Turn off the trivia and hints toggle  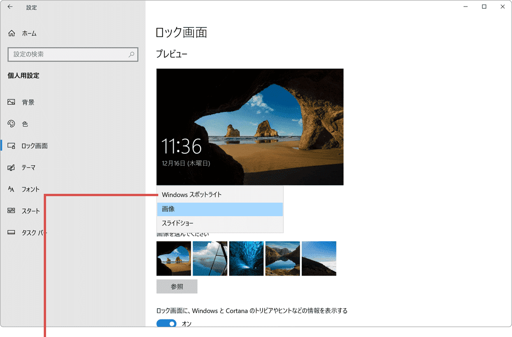pos(167,324)
